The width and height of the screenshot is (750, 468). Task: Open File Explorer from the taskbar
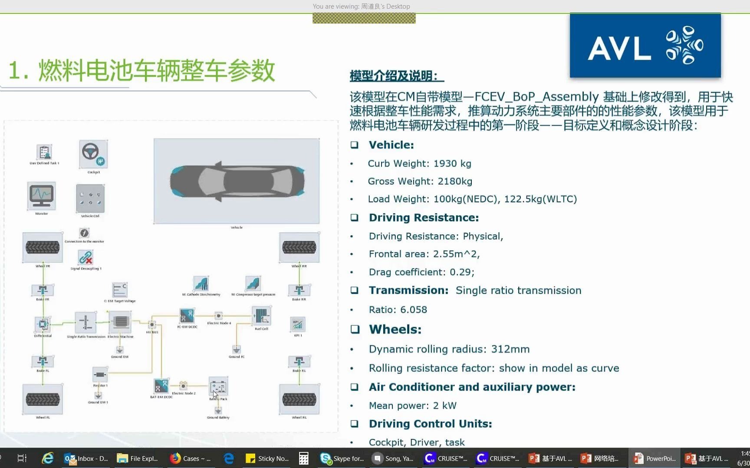pyautogui.click(x=137, y=458)
